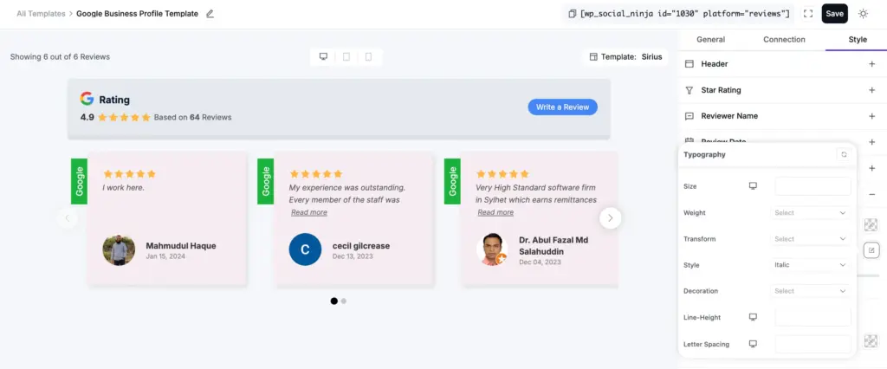
Task: Open the Weight dropdown
Action: pyautogui.click(x=810, y=213)
